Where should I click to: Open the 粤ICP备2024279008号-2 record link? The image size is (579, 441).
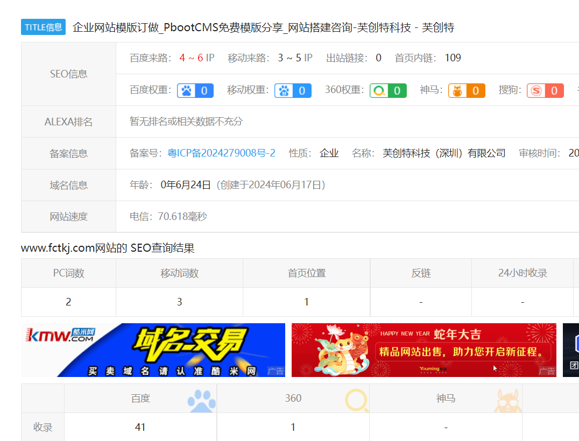pos(222,153)
